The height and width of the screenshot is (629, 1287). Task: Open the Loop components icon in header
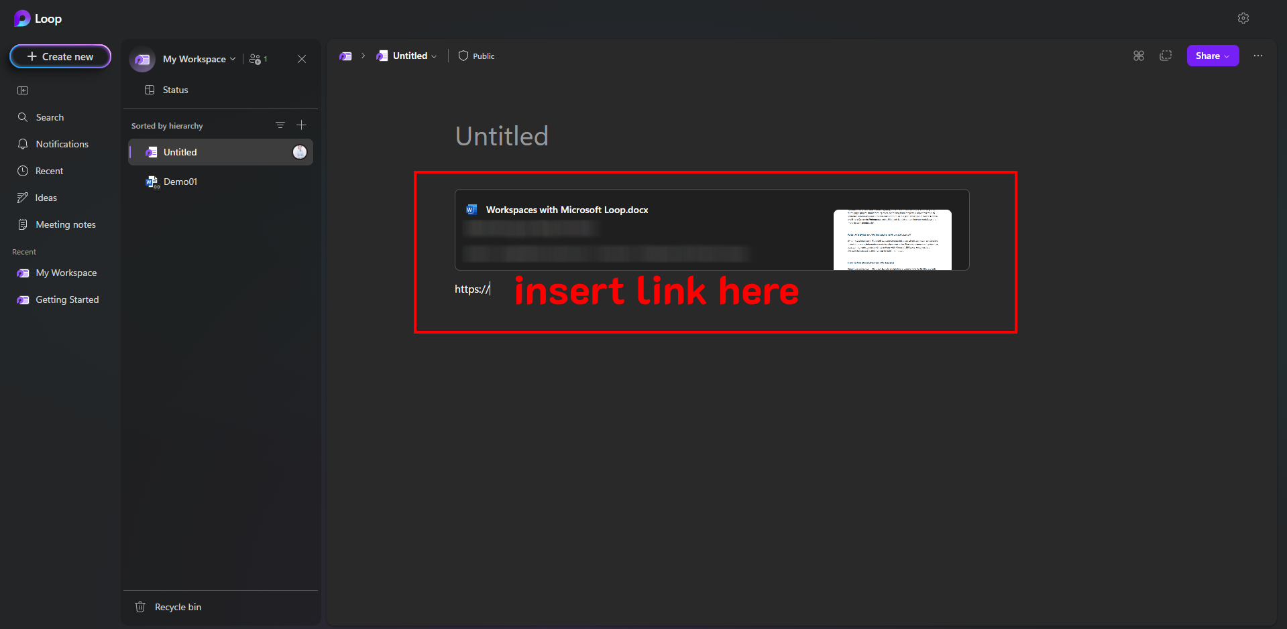[x=1139, y=56]
